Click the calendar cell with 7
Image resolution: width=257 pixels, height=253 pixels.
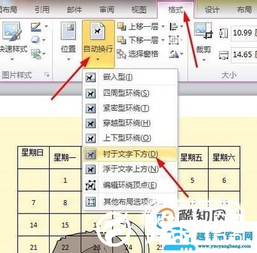(x=34, y=203)
